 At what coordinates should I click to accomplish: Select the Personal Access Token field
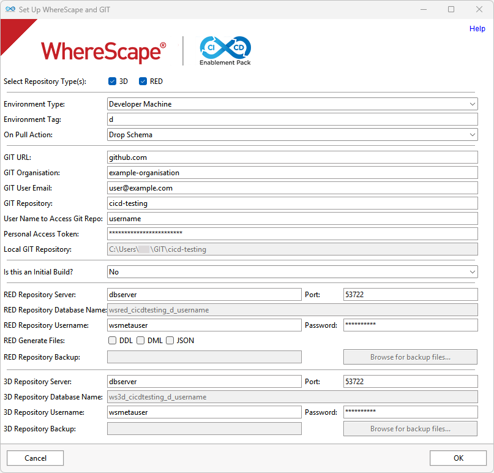(292, 233)
